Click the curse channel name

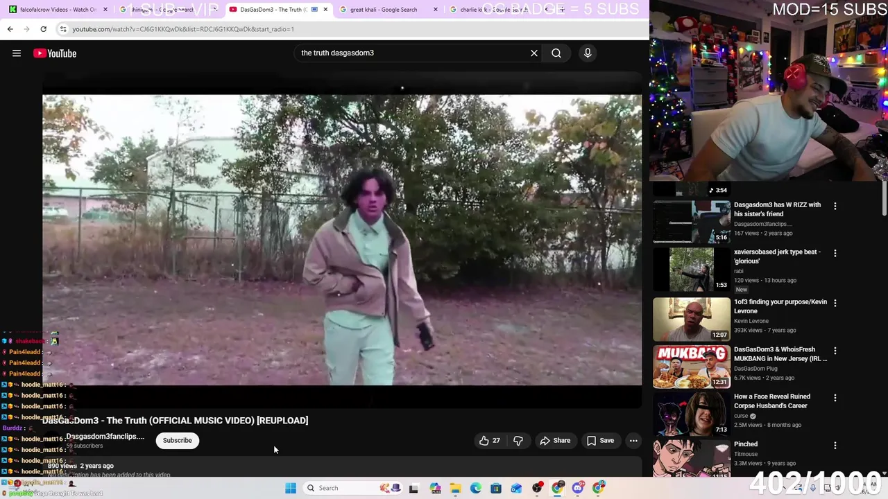[x=741, y=416]
